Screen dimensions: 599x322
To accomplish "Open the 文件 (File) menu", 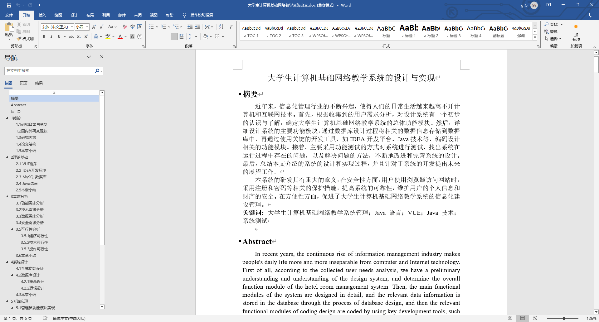I will click(x=9, y=15).
